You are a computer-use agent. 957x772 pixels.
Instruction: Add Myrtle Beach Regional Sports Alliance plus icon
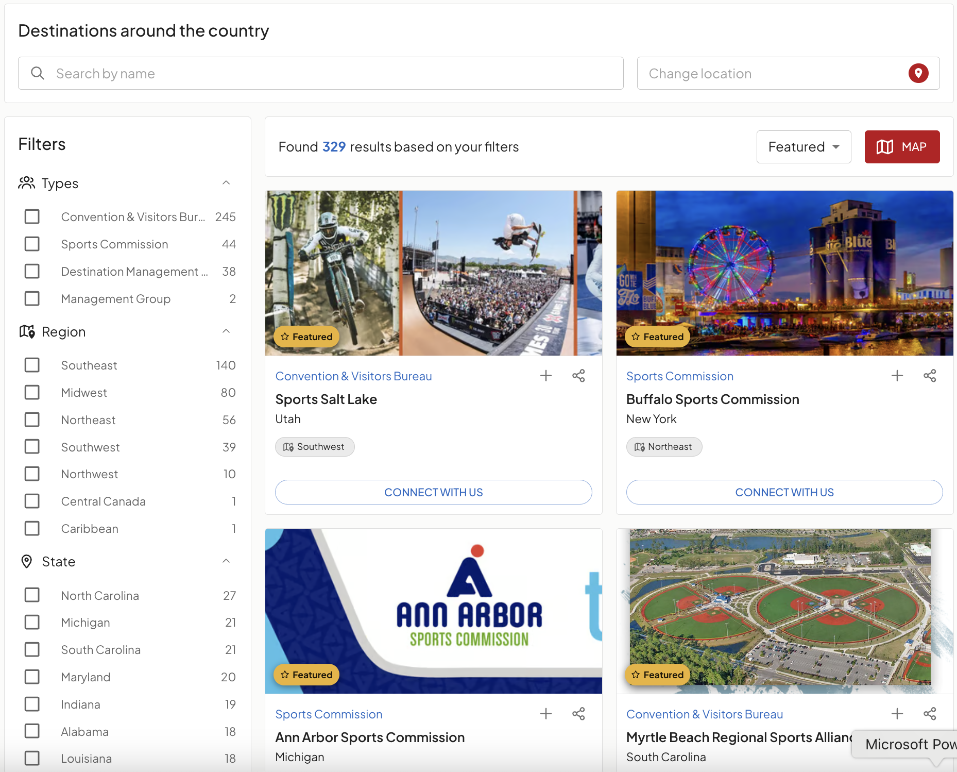897,714
